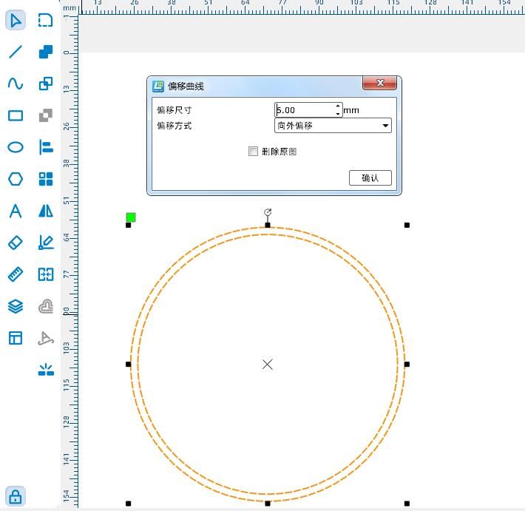Enable the 删除原图 checkbox
Image resolution: width=525 pixels, height=511 pixels.
coord(254,152)
